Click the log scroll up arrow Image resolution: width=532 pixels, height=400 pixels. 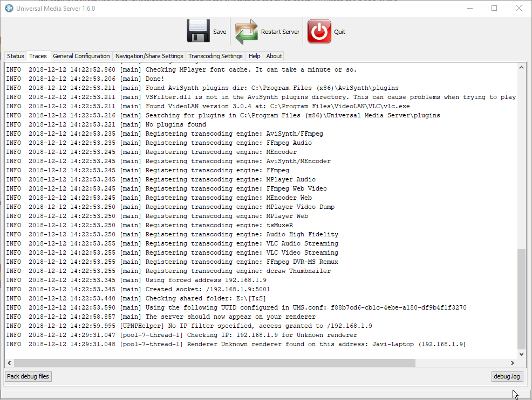[522, 68]
